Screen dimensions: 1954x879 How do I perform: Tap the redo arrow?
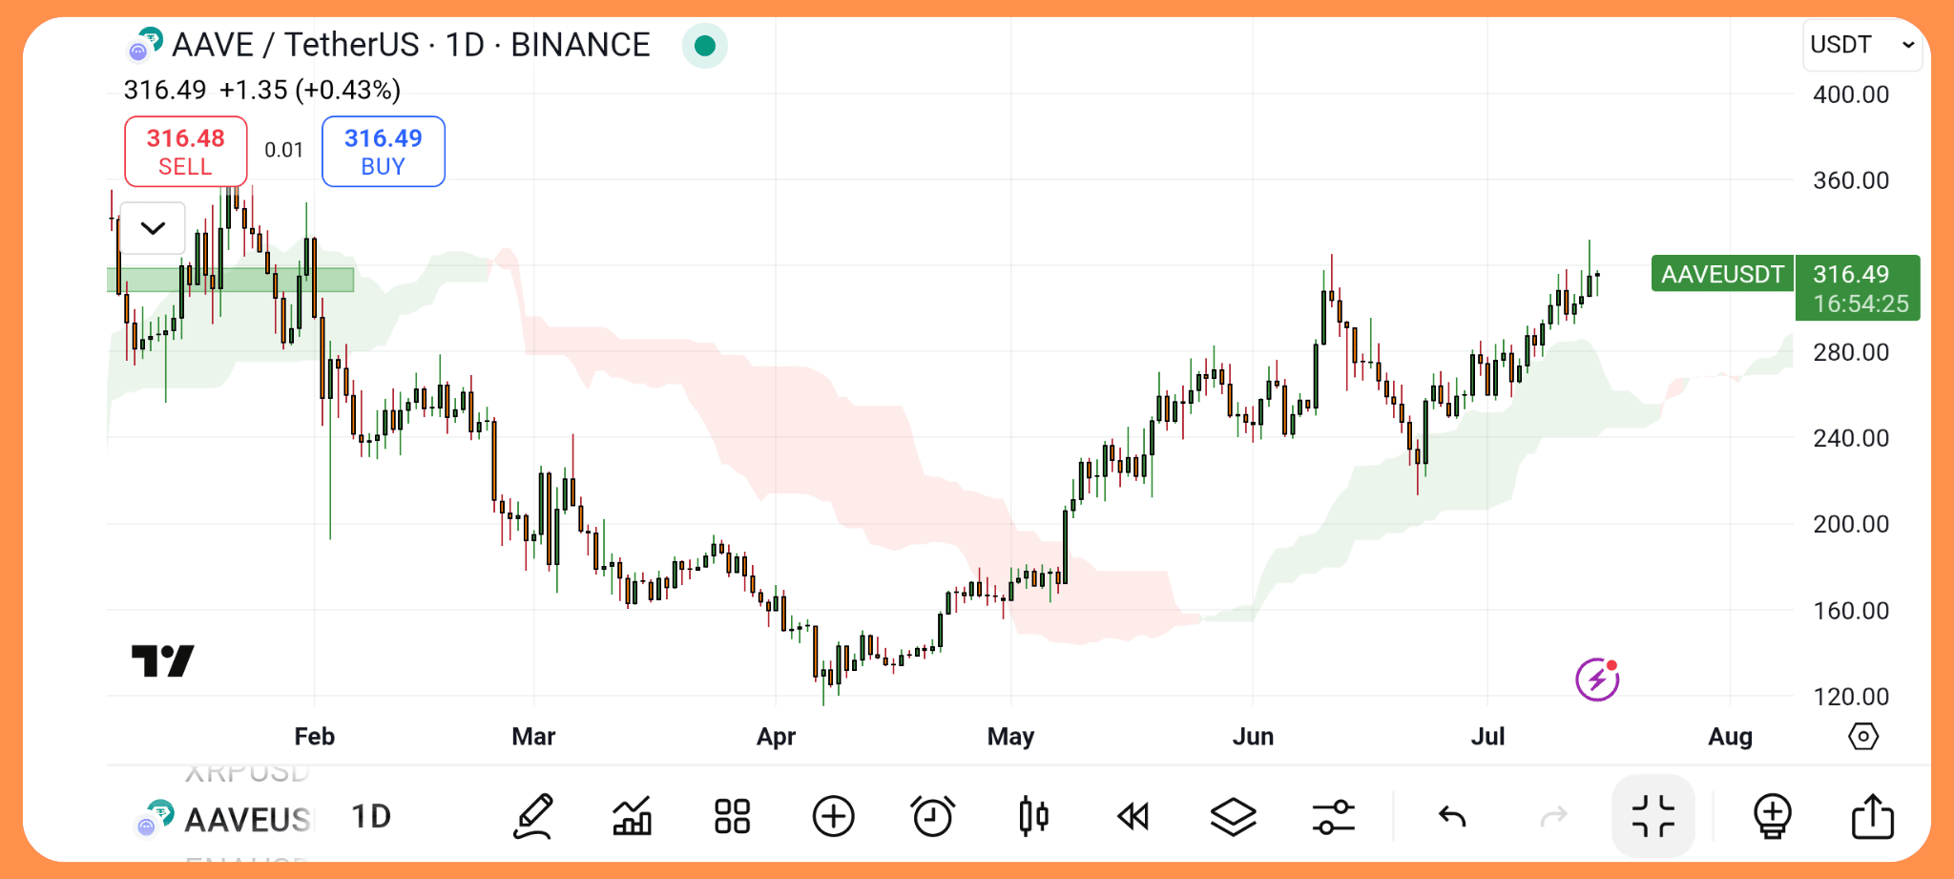pos(1554,817)
